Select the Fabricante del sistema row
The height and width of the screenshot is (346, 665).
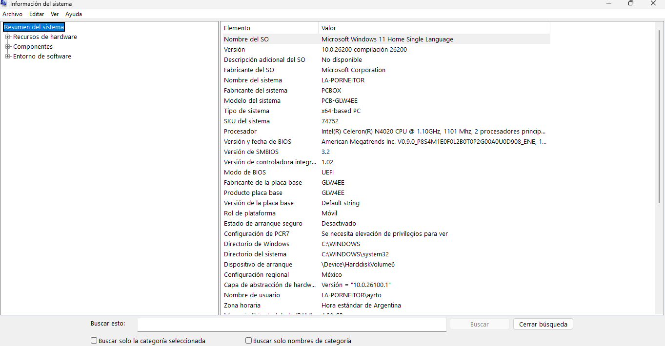click(386, 91)
